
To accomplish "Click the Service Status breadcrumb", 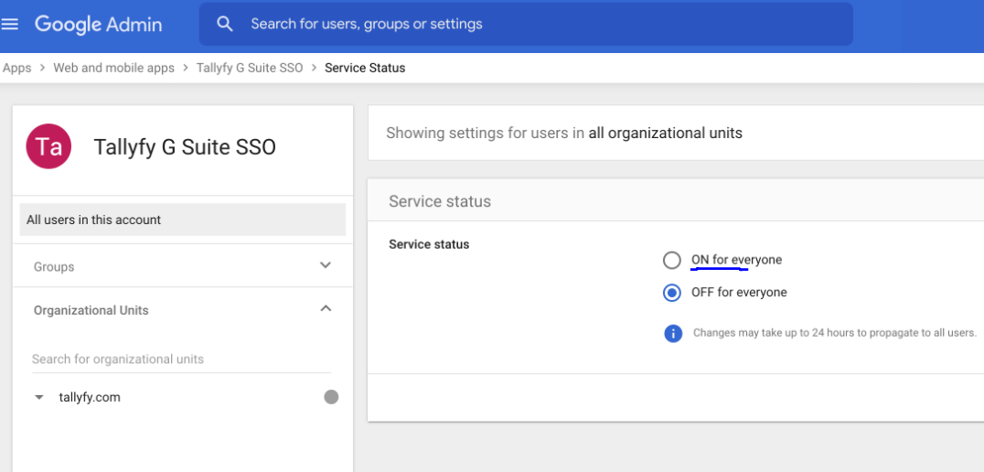I will tap(365, 68).
